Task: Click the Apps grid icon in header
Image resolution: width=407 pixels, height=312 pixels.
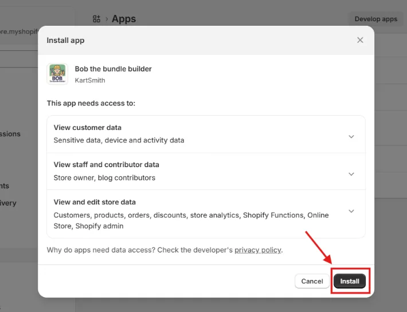Action: click(x=96, y=19)
